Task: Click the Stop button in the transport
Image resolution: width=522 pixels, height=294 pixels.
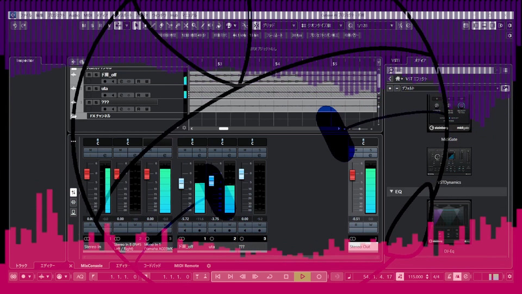Action: 286,277
